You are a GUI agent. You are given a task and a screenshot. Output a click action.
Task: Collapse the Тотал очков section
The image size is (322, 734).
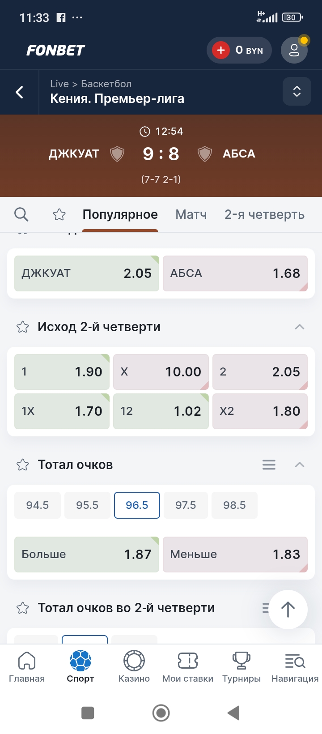point(300,465)
